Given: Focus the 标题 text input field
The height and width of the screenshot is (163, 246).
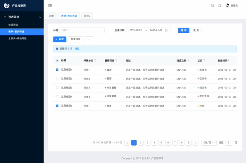Looking at the screenshot, I should [82, 31].
